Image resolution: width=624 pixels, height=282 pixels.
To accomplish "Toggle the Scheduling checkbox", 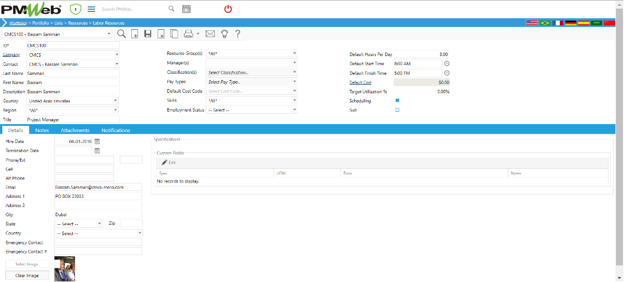I will point(397,101).
